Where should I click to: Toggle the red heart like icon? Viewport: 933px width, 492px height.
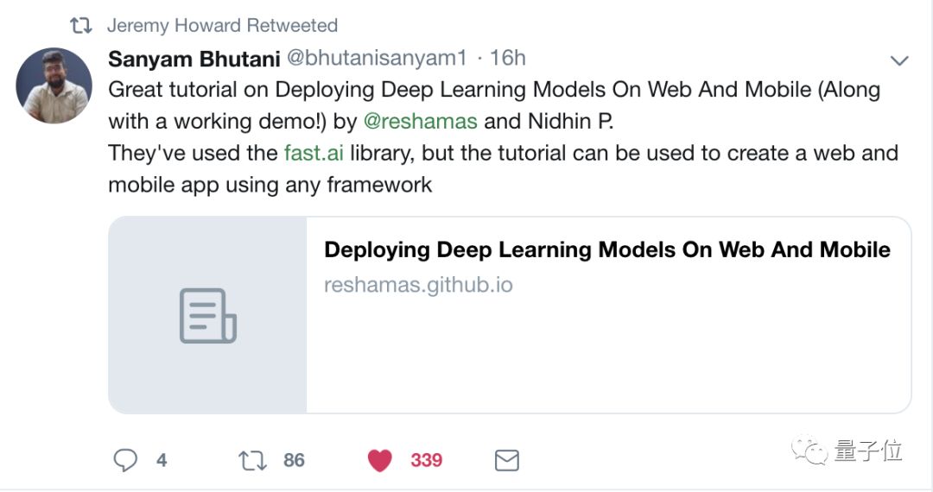coord(379,460)
